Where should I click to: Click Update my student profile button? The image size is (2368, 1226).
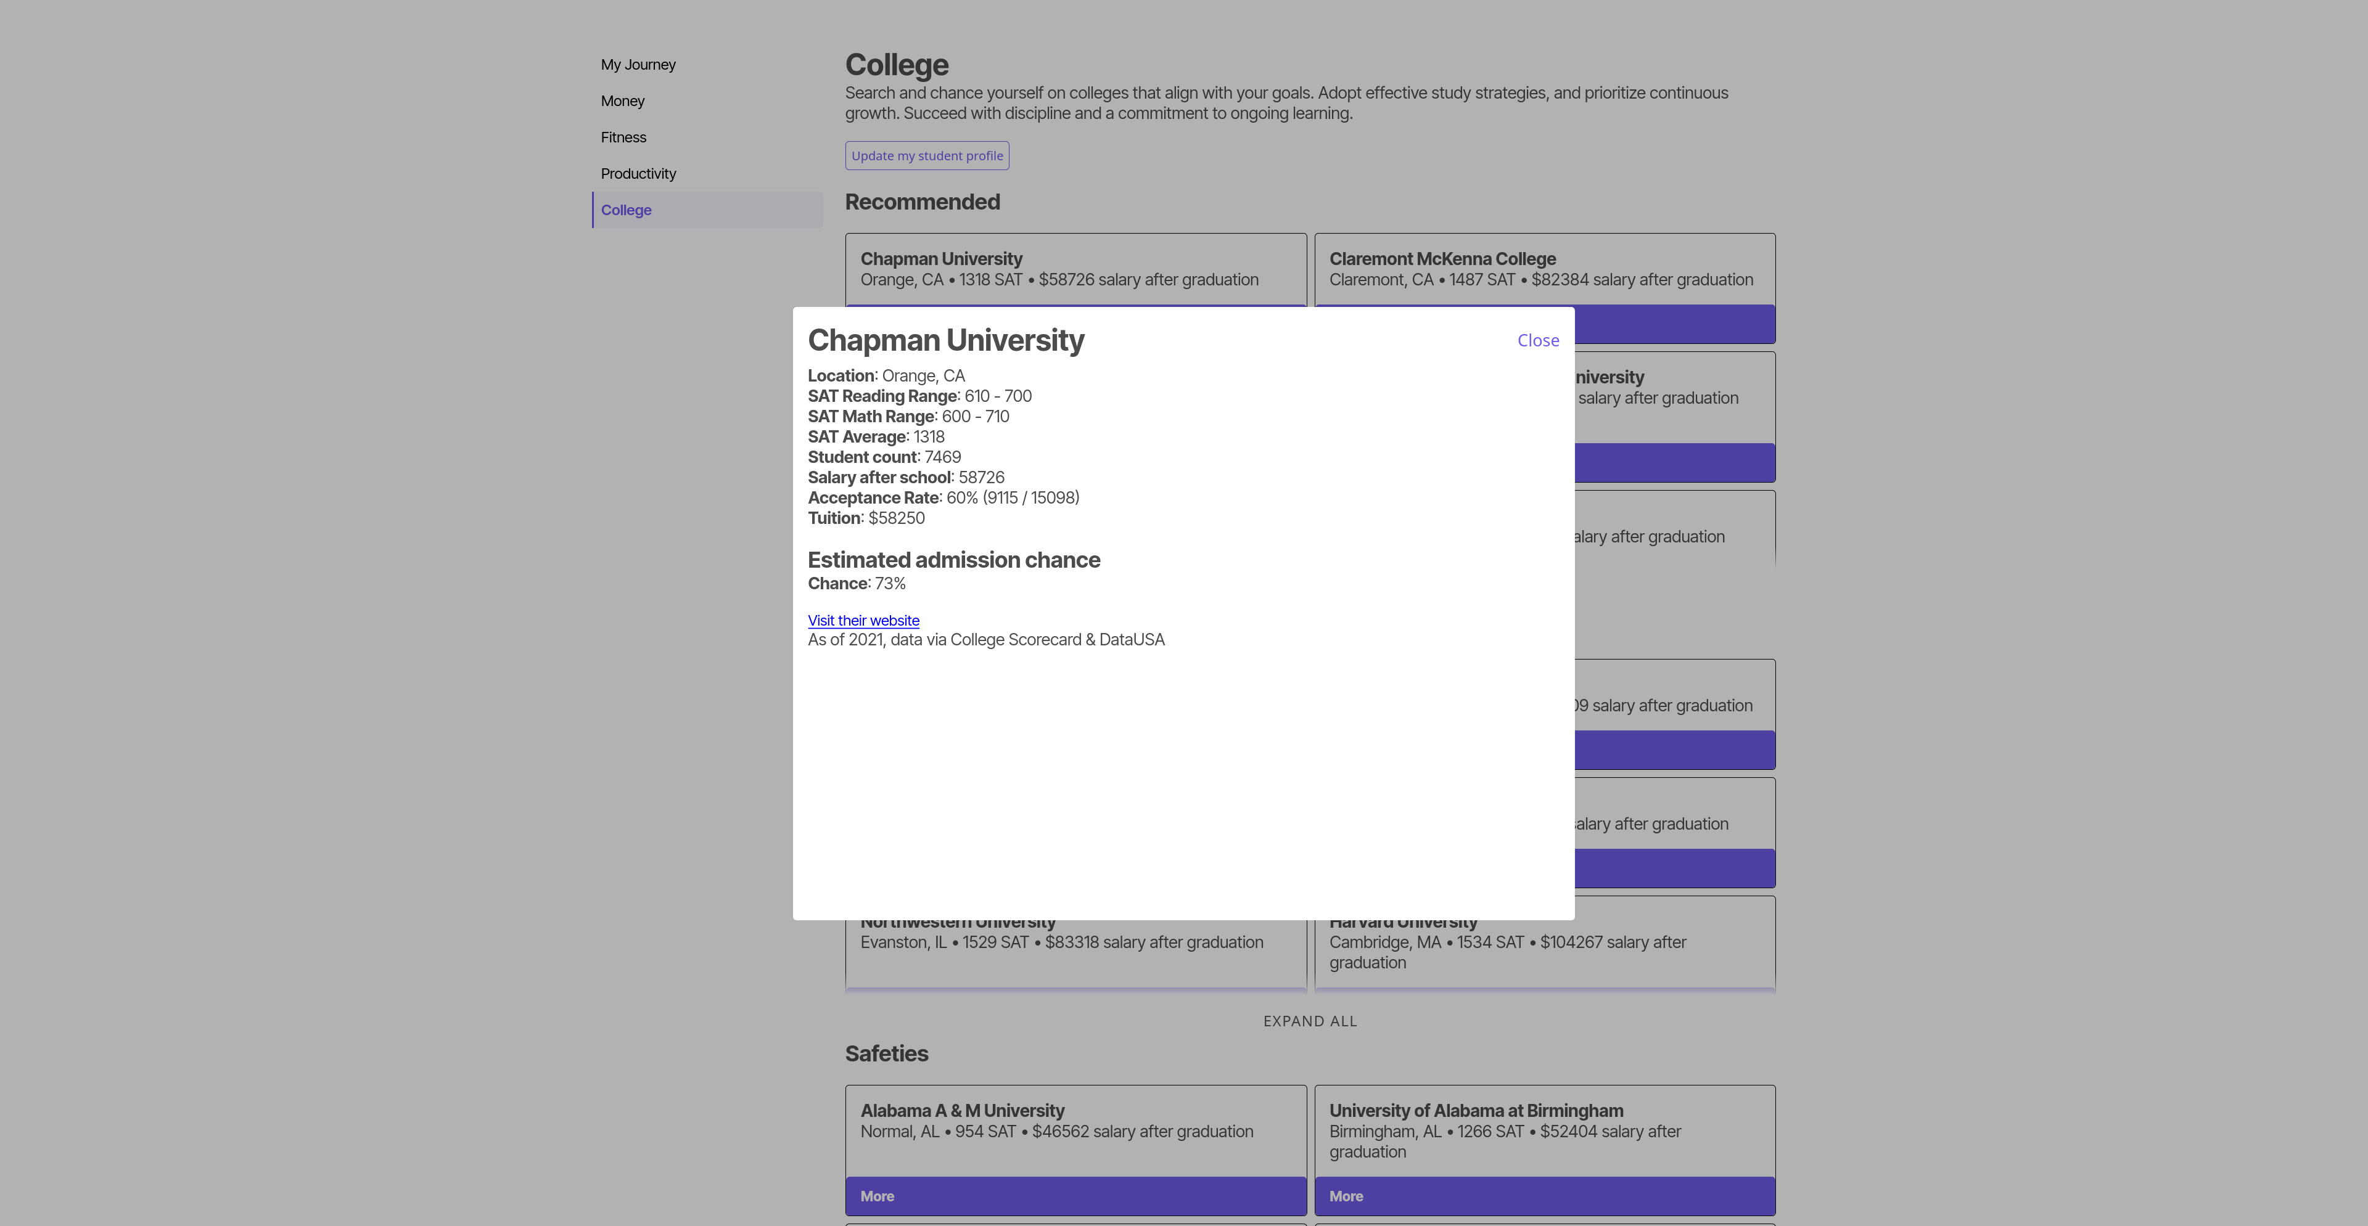tap(927, 155)
